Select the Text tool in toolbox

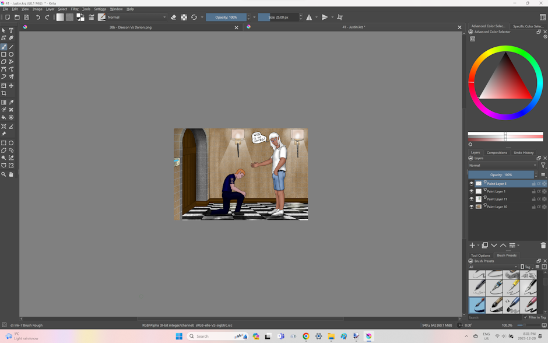11,30
